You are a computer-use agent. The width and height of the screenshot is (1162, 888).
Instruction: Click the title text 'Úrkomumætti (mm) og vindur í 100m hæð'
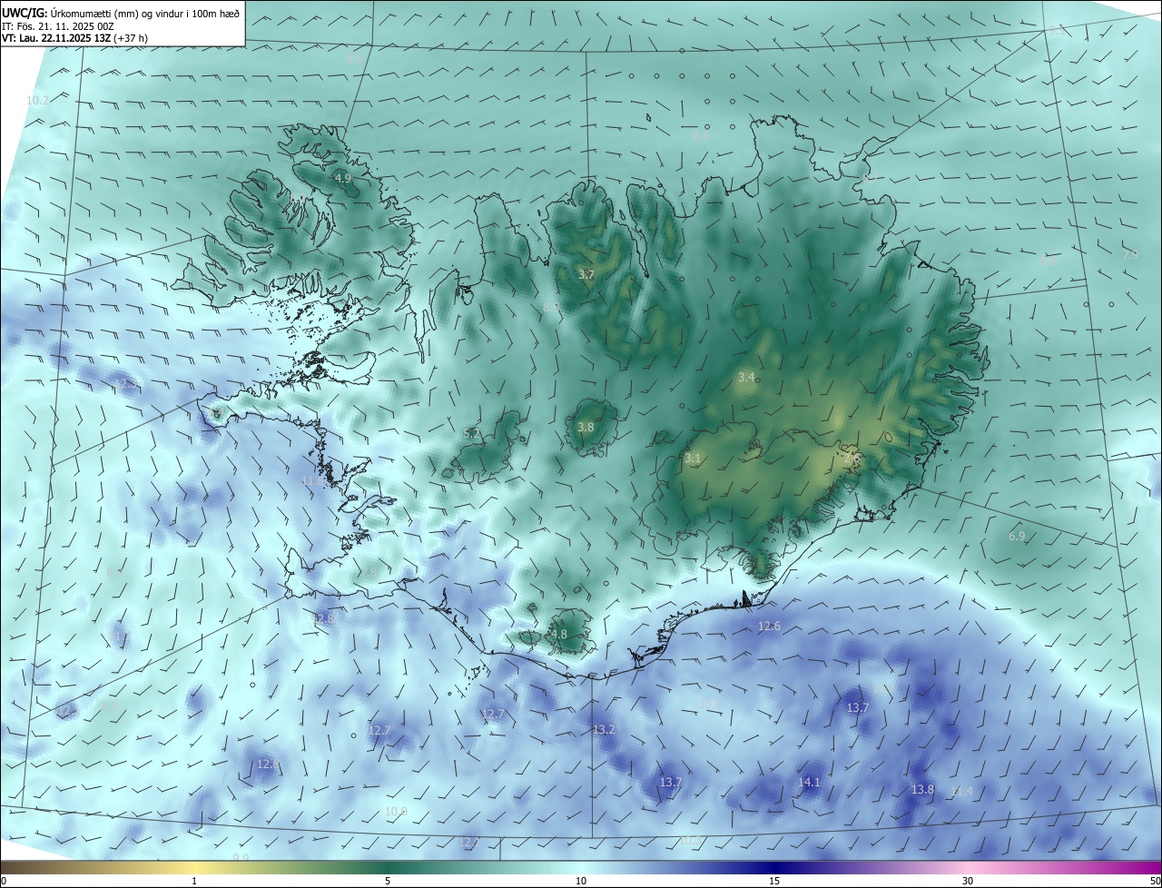tap(145, 13)
